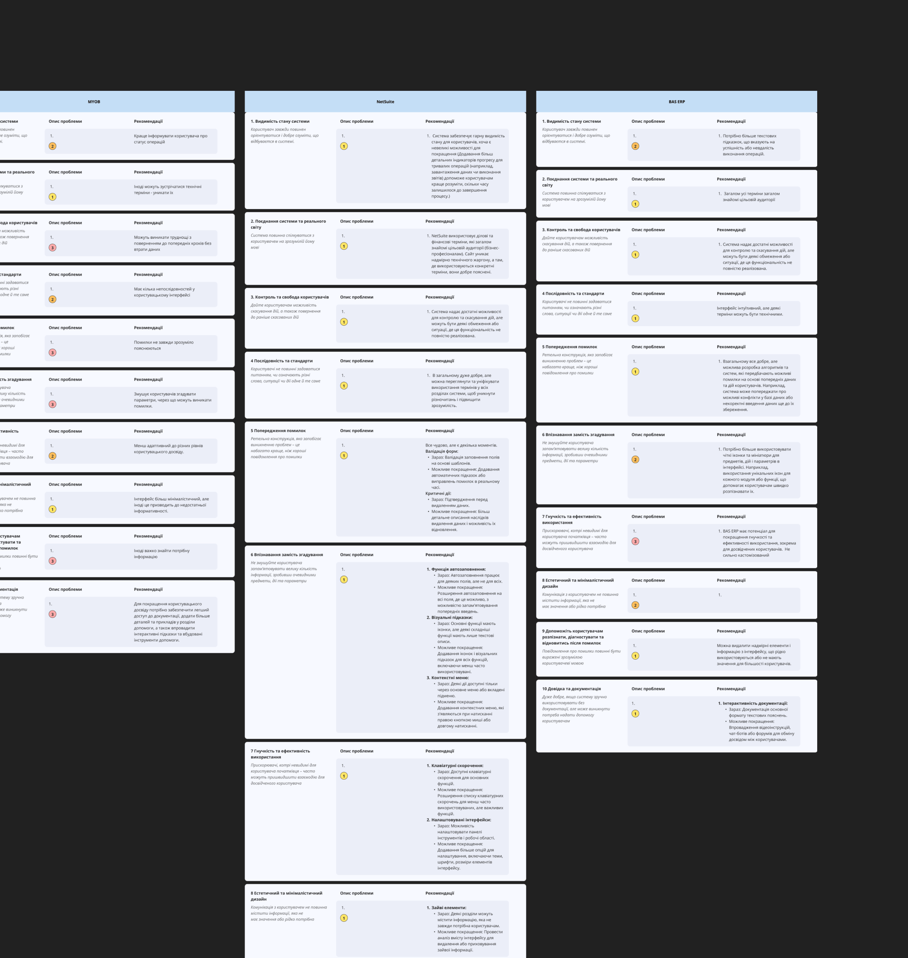
Task: Click BAS ERP badge in 'Контроль та свобода користувачів'
Action: [x=635, y=255]
